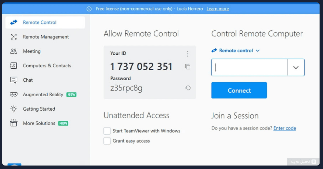Tick the Grant easy access checkbox

click(x=107, y=141)
